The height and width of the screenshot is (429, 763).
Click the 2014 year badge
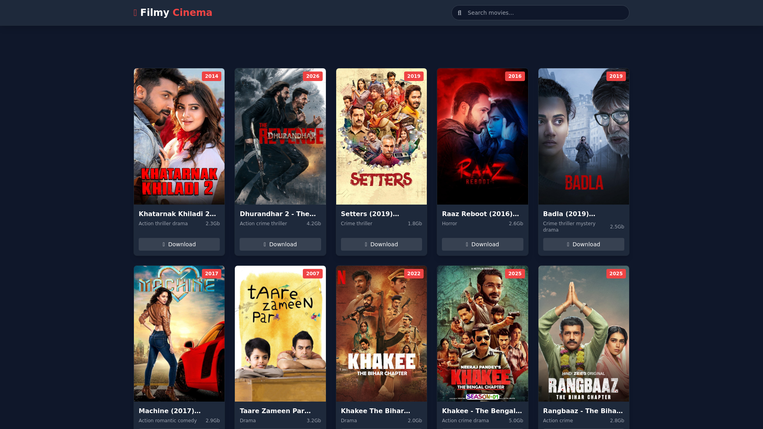pos(211,76)
